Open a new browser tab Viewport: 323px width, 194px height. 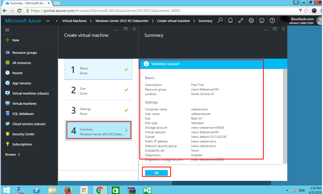[x=56, y=3]
